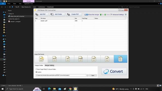Switch to the Output Folder tab
The height and width of the screenshot is (91, 162).
tap(39, 65)
